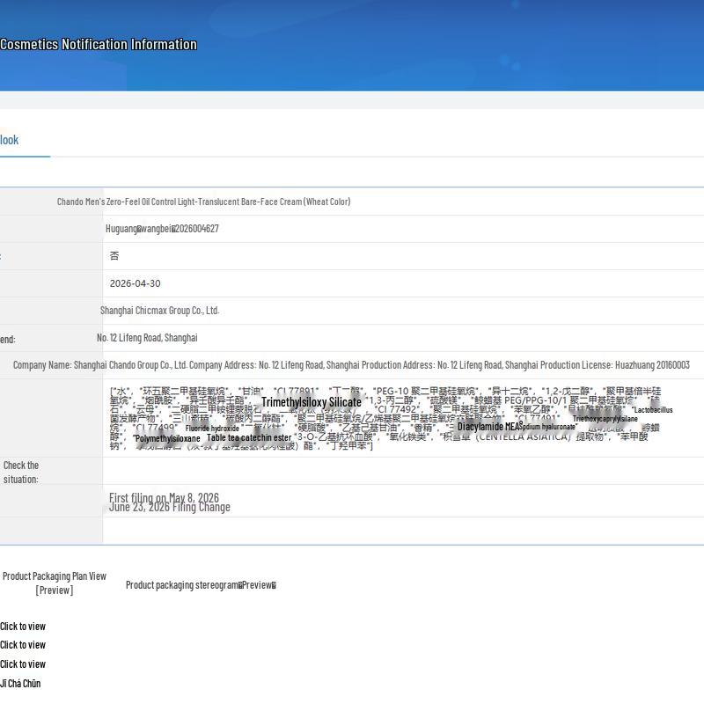Select the Chando Men's Bare-Face Cream product name

click(x=204, y=202)
